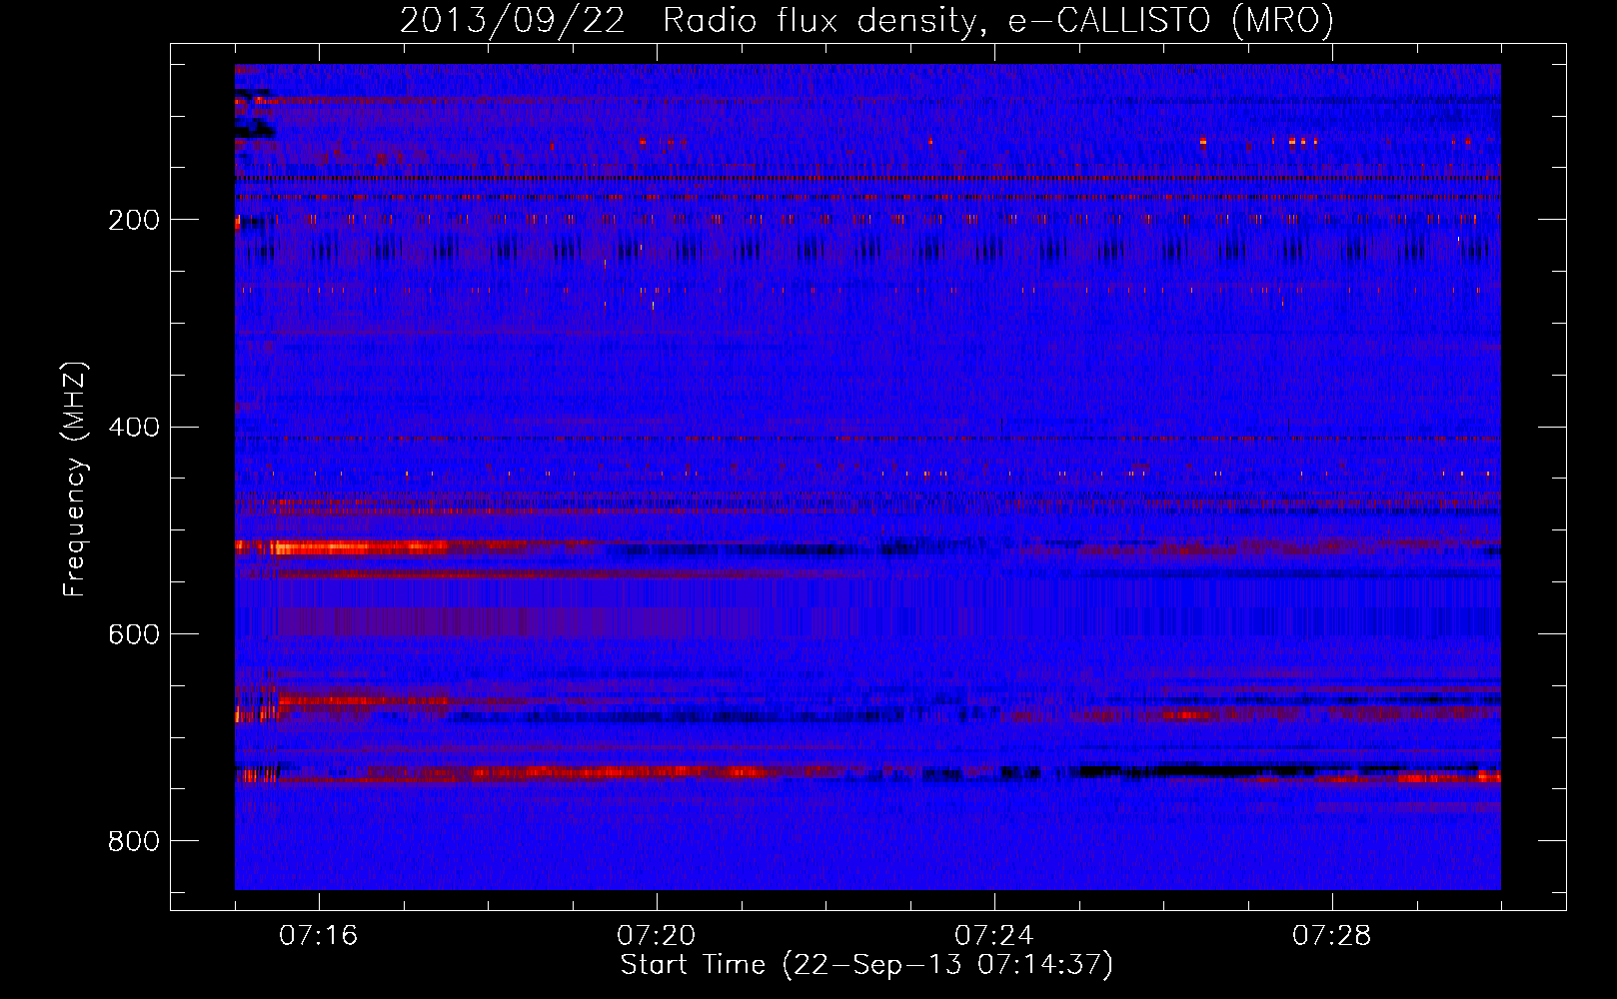
Task: Click the 200 frequency tick label
Action: [x=134, y=220]
